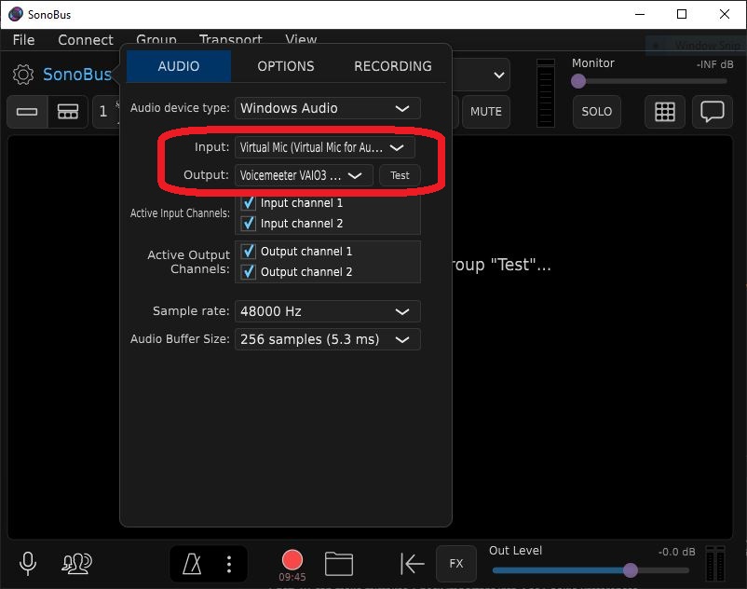Expand the dropdown chevron beside the Monitor meter
This screenshot has height=589, width=747.
[x=499, y=75]
